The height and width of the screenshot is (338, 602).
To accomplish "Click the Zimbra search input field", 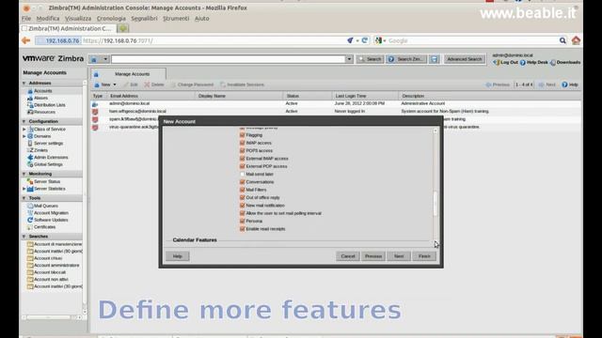I will coord(229,59).
